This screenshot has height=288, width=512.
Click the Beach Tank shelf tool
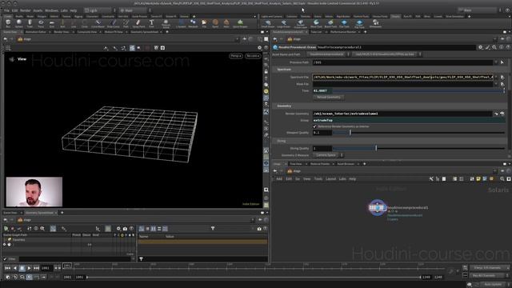click(330, 23)
